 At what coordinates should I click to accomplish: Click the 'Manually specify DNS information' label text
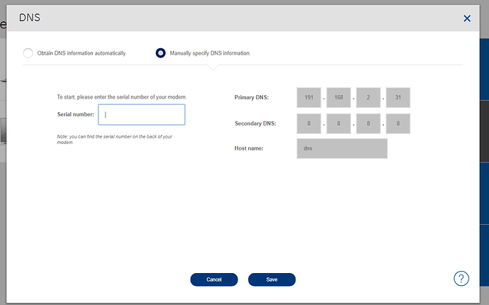[210, 53]
